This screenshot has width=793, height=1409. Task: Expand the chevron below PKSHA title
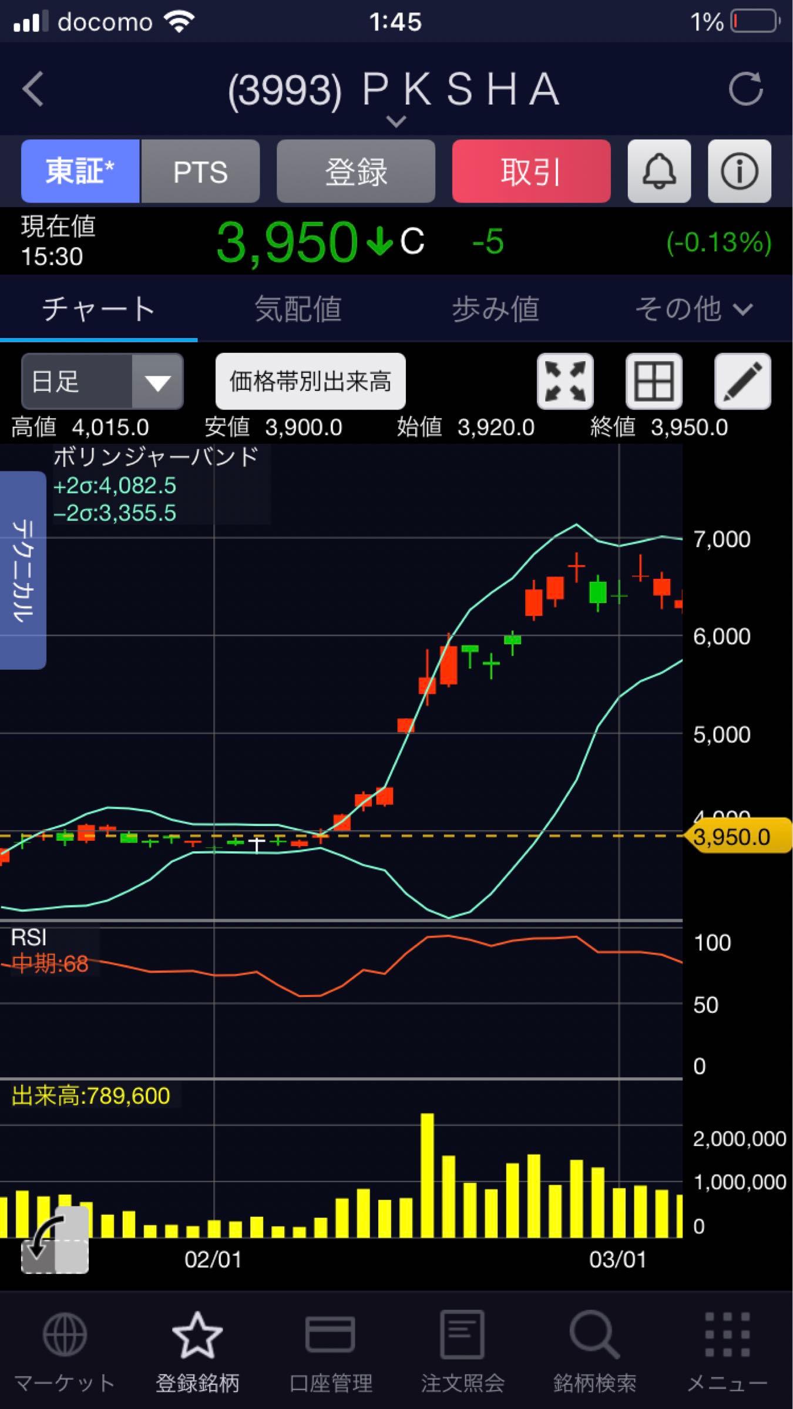tap(396, 122)
